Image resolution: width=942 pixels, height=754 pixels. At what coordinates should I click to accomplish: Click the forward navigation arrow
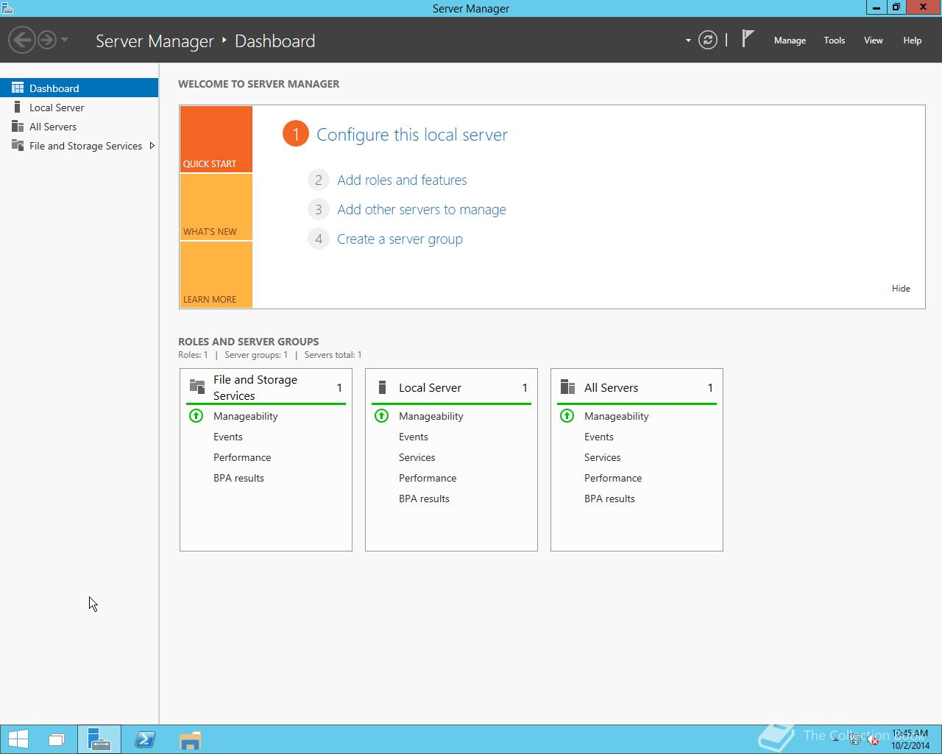pos(46,40)
